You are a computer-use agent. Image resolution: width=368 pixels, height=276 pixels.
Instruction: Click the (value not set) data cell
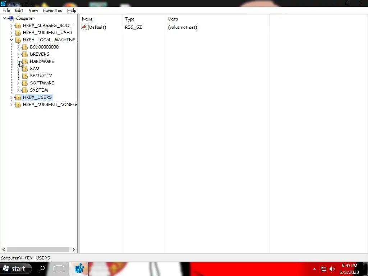pyautogui.click(x=183, y=27)
